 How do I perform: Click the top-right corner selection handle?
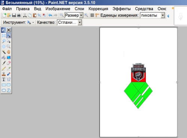click(x=177, y=27)
